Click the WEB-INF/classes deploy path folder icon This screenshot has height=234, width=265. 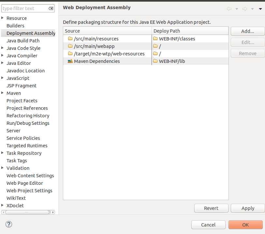[155, 39]
